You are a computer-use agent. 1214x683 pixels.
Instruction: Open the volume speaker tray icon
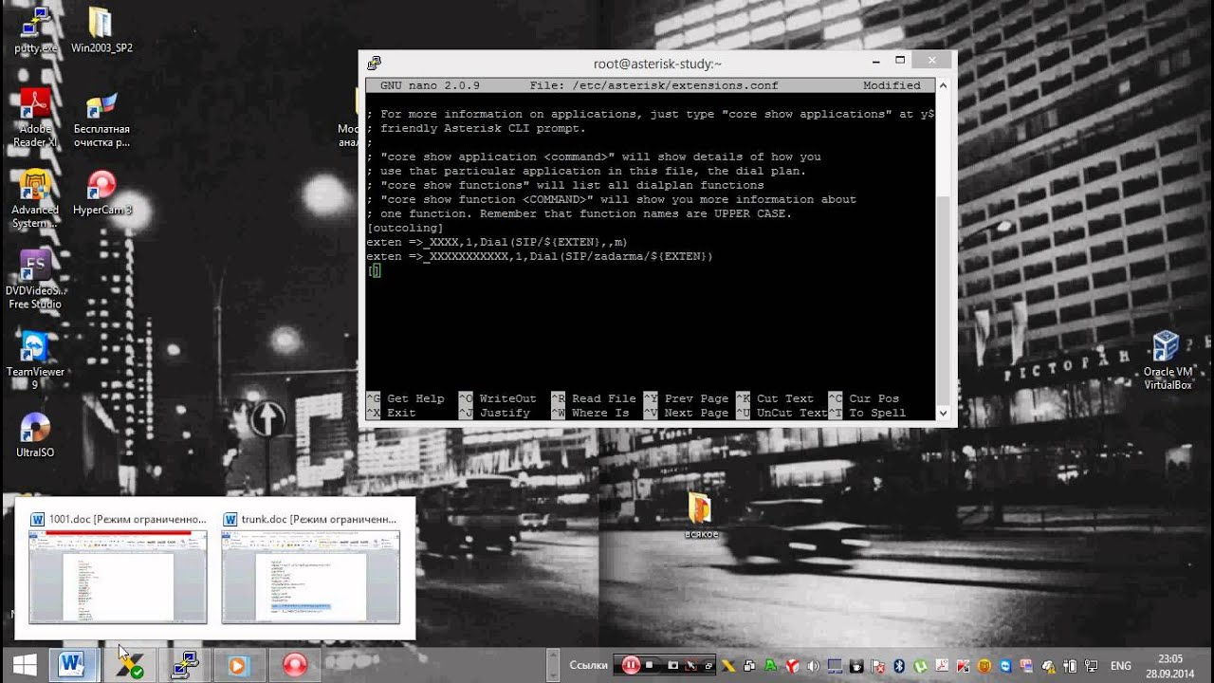coord(813,666)
